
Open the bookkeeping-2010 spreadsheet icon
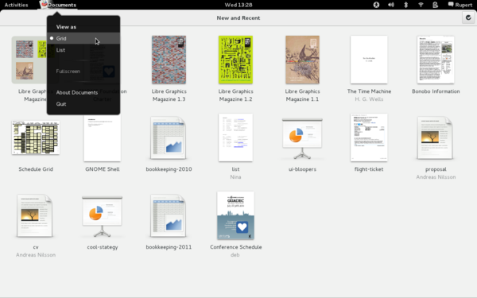click(169, 138)
